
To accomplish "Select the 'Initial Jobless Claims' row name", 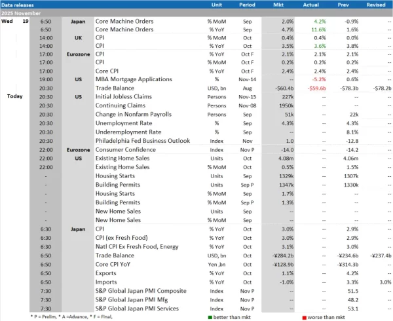I will [x=128, y=96].
